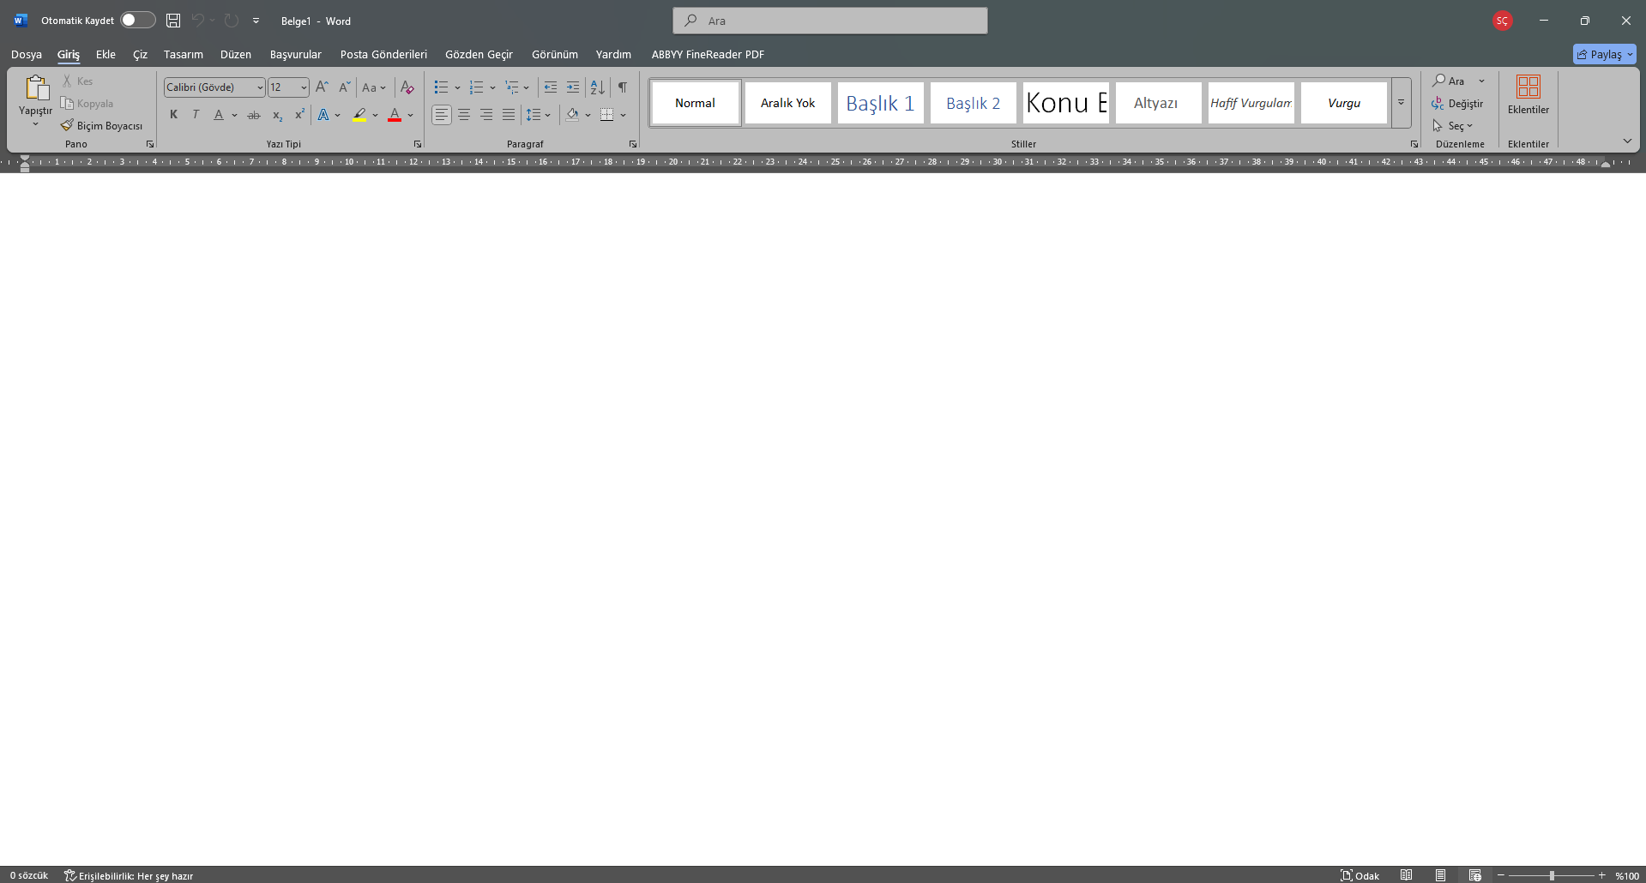Toggle the Otomatik Kaydet switch

click(137, 20)
